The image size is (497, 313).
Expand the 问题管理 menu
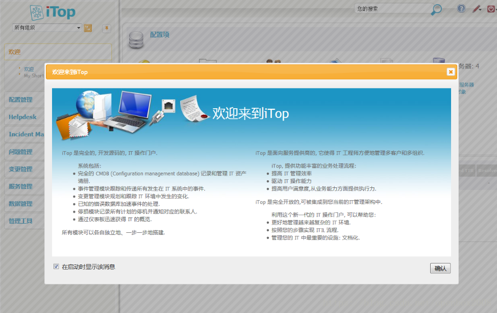click(x=24, y=152)
